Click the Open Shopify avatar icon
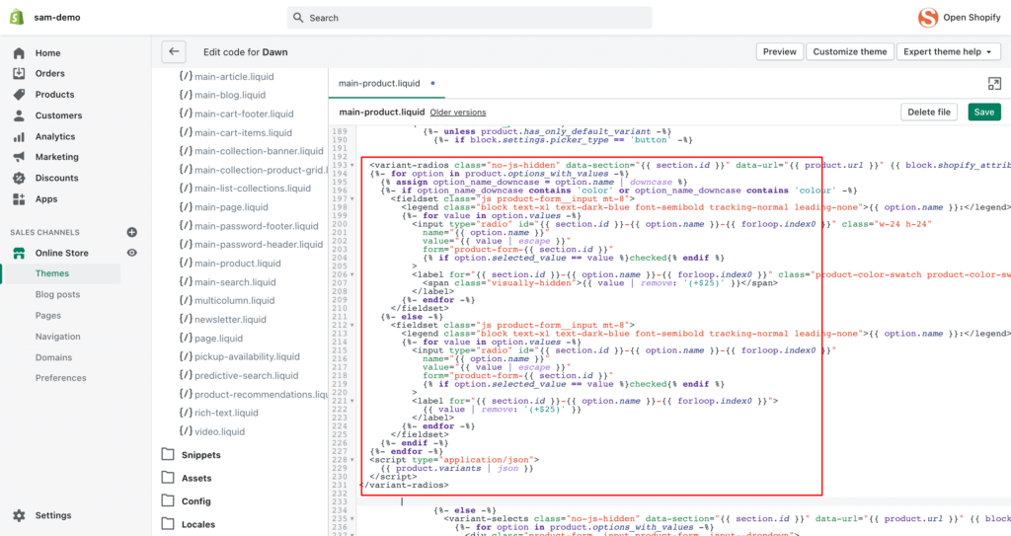The height and width of the screenshot is (536, 1011). tap(928, 18)
